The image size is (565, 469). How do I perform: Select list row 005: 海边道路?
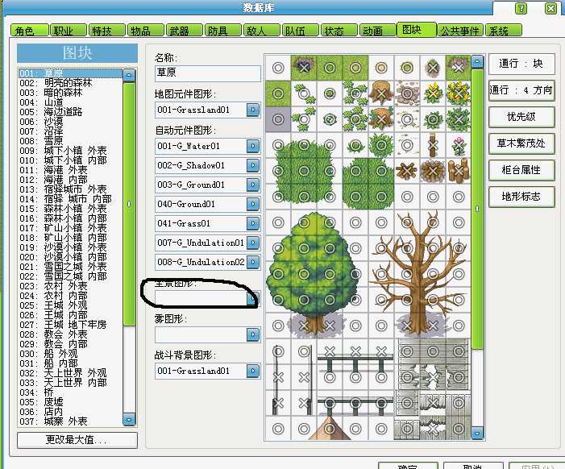[70, 112]
